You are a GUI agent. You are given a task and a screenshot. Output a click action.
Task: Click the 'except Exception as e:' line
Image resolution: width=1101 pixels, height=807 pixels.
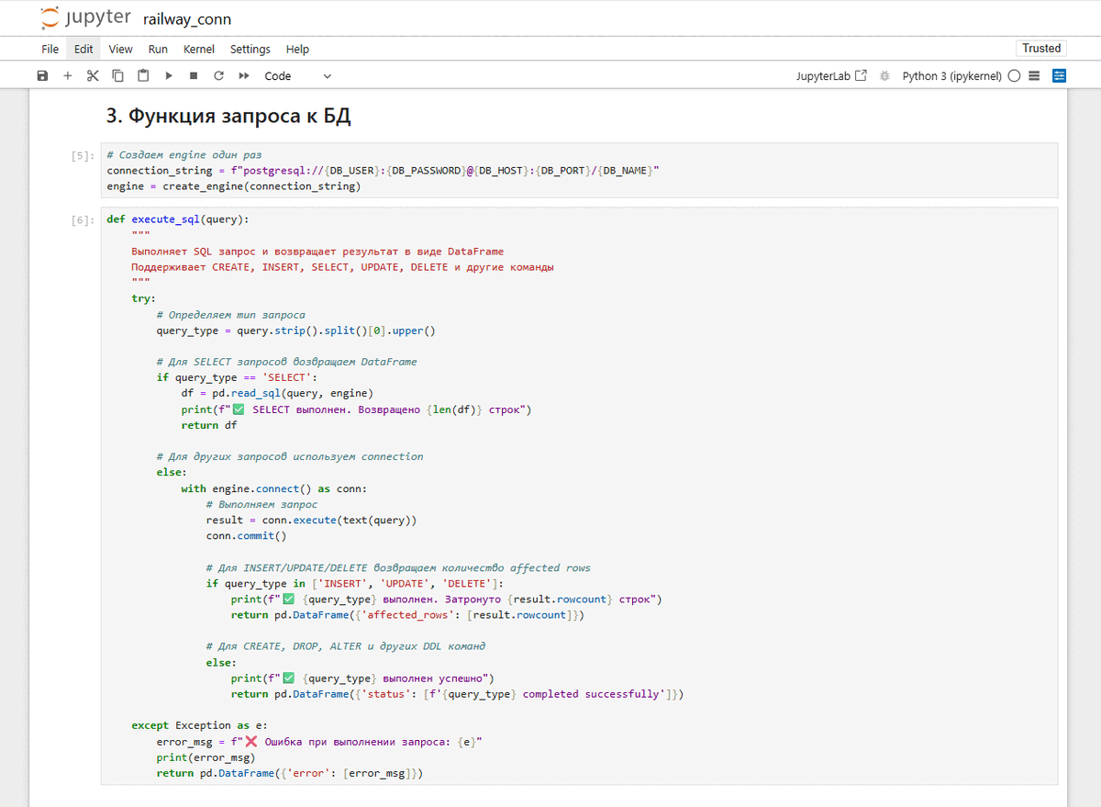[199, 725]
